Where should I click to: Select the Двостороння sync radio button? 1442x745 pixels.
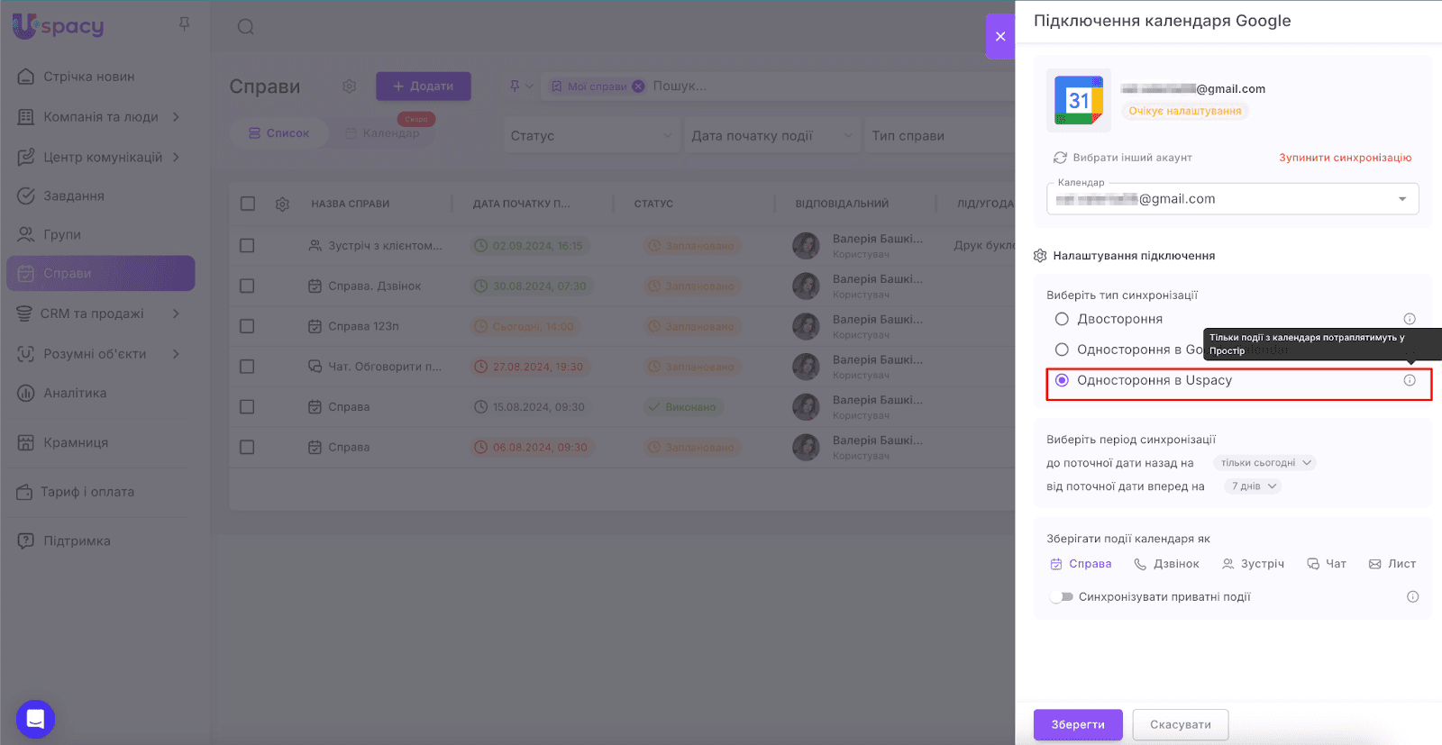click(1062, 319)
